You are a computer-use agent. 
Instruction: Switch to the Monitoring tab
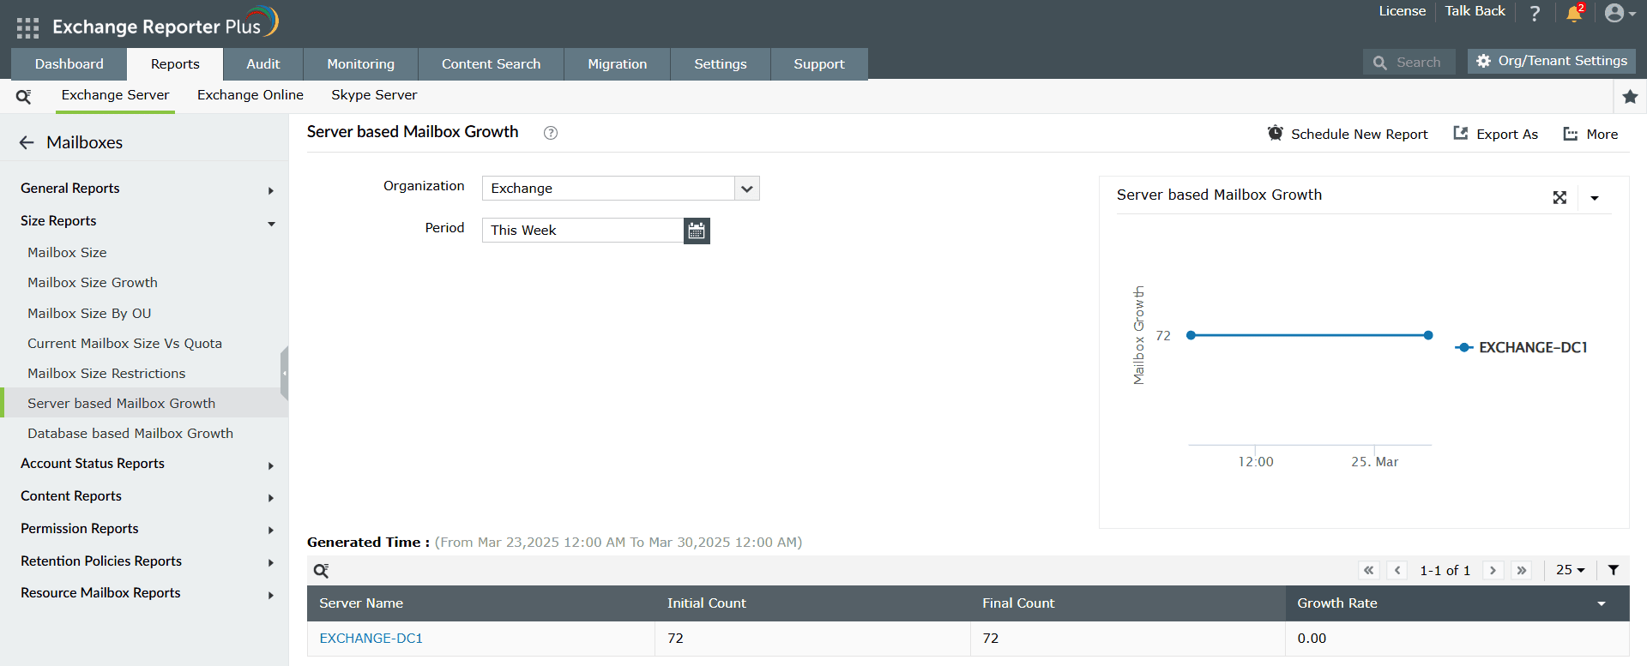pyautogui.click(x=361, y=64)
